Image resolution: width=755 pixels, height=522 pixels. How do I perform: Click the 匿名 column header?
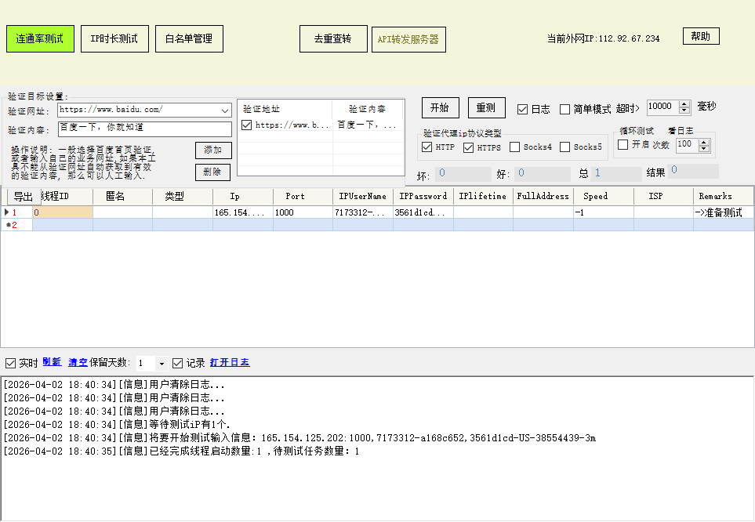point(122,197)
